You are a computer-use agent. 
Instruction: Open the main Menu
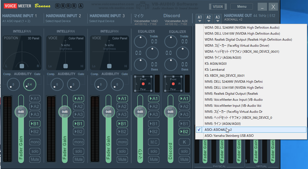pos(242,7)
